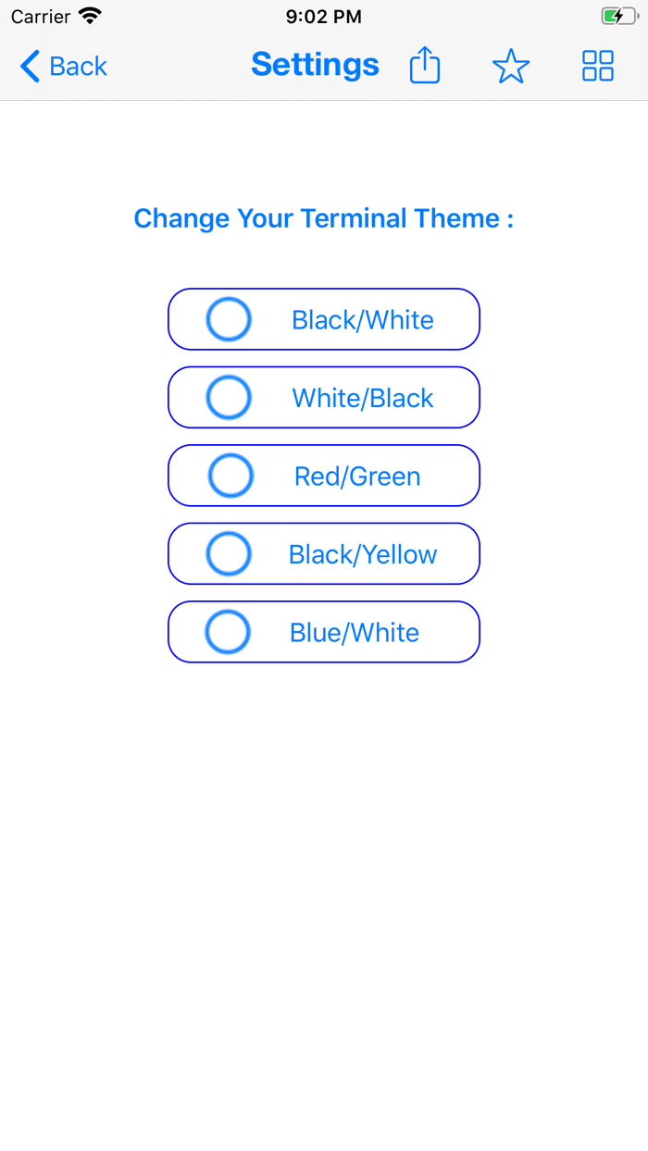This screenshot has height=1151, width=648.
Task: Tap the 9:02 PM clock
Action: 324,17
